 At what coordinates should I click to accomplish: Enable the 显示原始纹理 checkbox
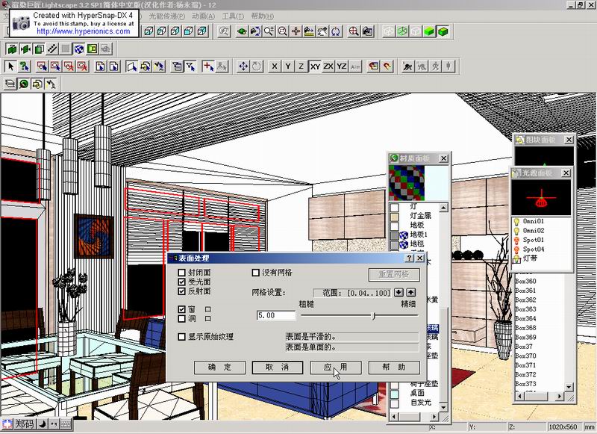point(181,336)
